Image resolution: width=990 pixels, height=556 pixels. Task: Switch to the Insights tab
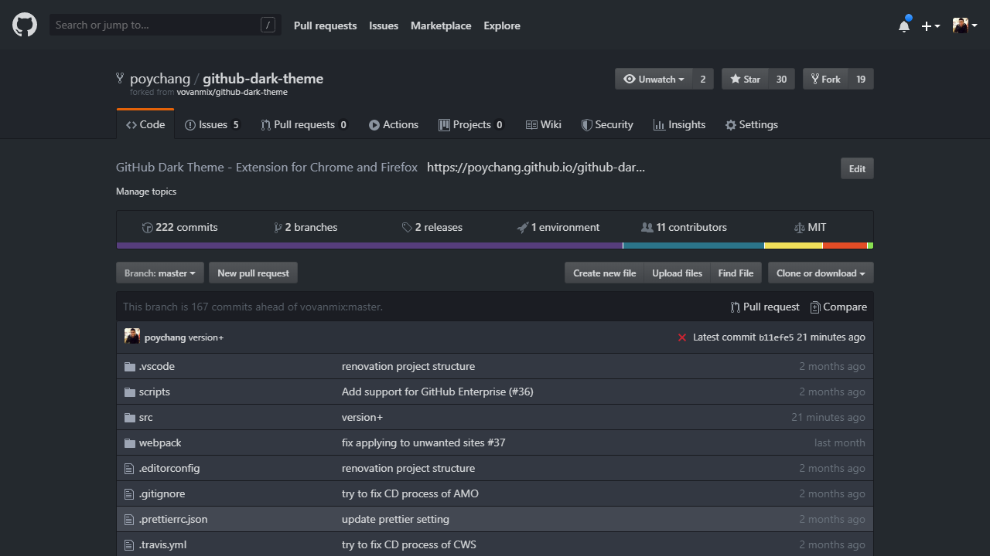[679, 124]
